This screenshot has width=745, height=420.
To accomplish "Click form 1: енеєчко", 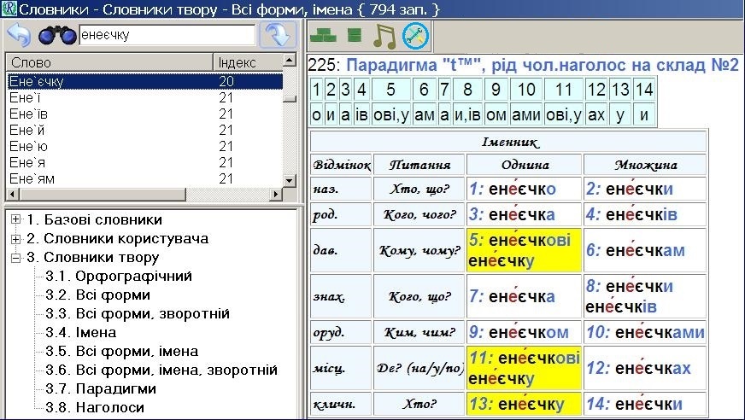I will 524,189.
